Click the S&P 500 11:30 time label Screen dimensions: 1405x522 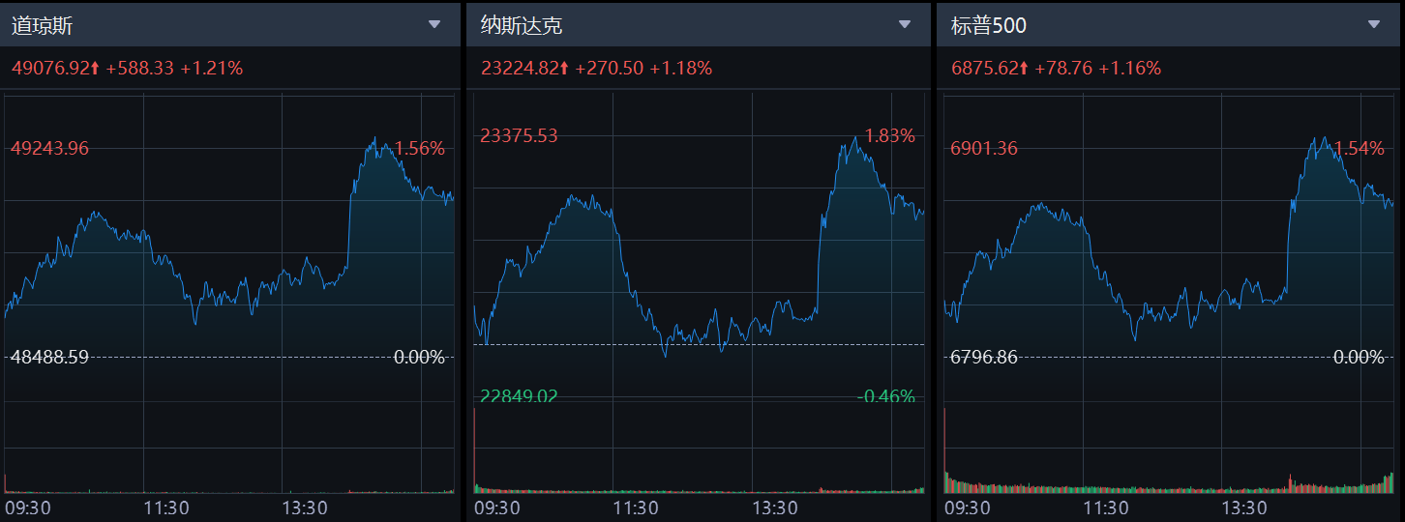click(1106, 507)
